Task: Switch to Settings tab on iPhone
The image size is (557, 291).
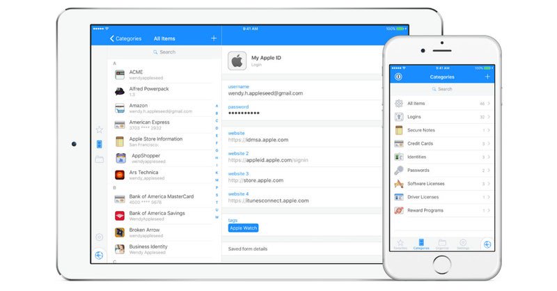Action: (x=463, y=244)
